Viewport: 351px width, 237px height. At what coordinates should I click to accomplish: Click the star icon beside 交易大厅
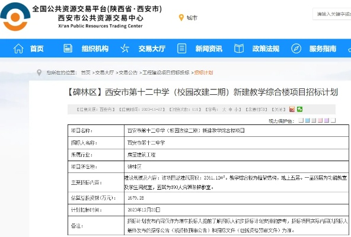[x=125, y=48]
